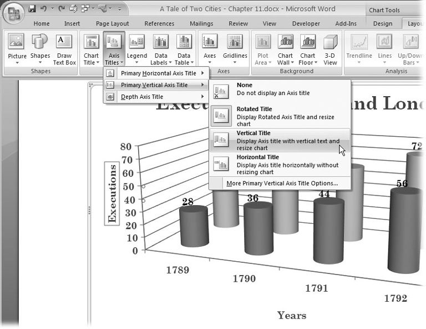
Task: Open the Review ribbon tab
Action: click(238, 24)
